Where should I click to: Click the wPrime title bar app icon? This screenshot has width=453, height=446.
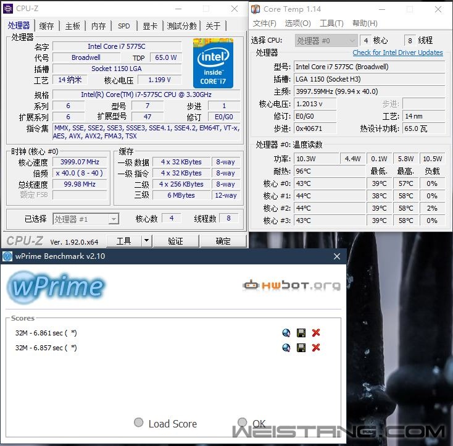click(x=7, y=256)
